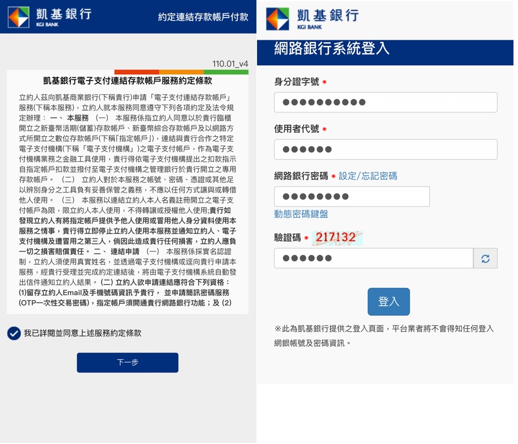Click the 驗證碼 field label
Image resolution: width=518 pixels, height=444 pixels.
click(288, 237)
